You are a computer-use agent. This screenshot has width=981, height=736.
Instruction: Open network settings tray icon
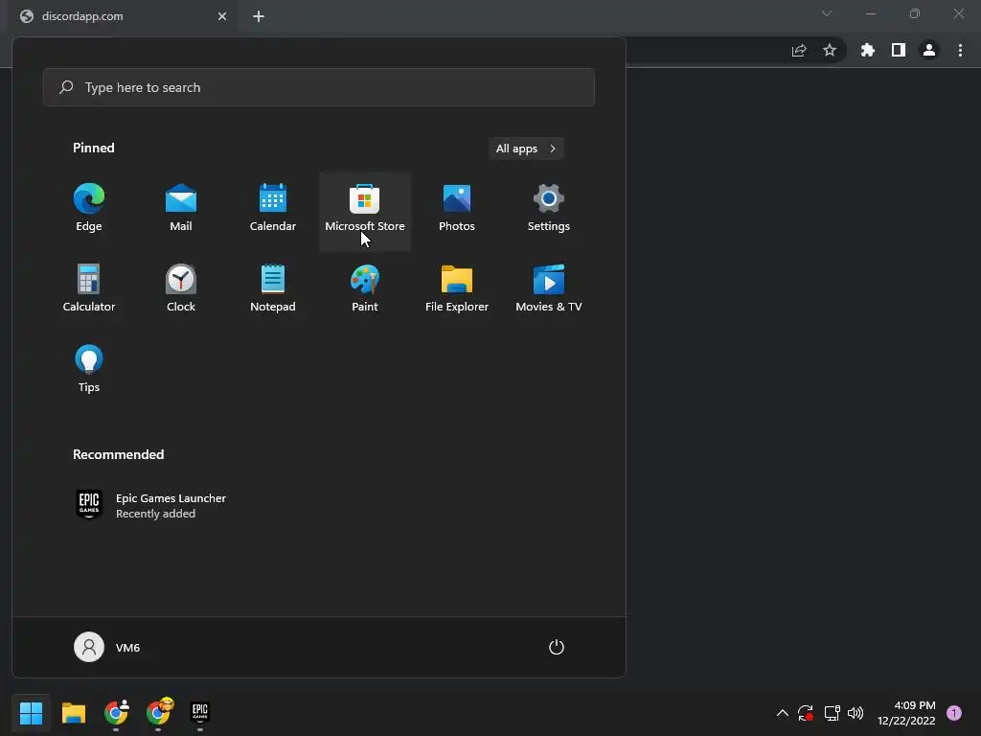click(832, 713)
